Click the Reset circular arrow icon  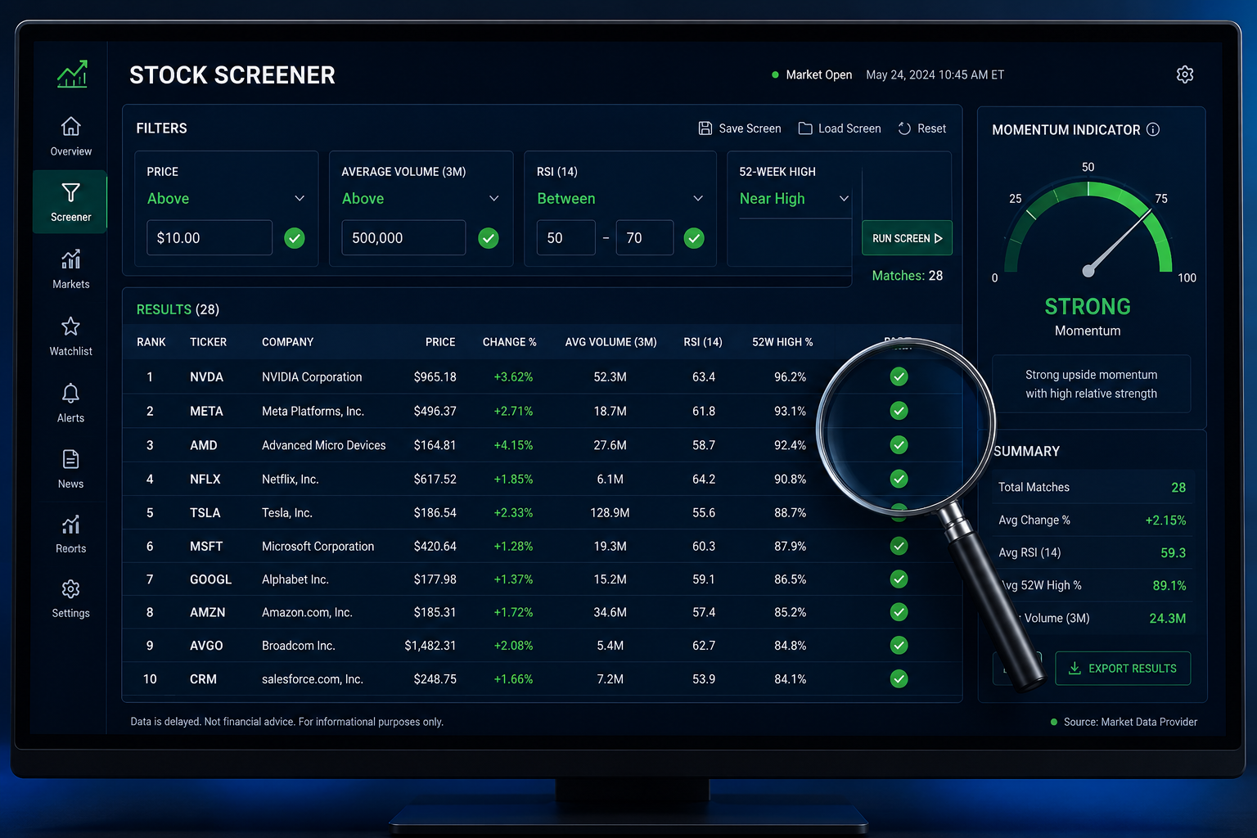(904, 128)
